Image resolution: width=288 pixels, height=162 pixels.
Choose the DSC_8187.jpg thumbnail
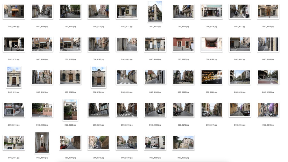pyautogui.click(x=240, y=44)
